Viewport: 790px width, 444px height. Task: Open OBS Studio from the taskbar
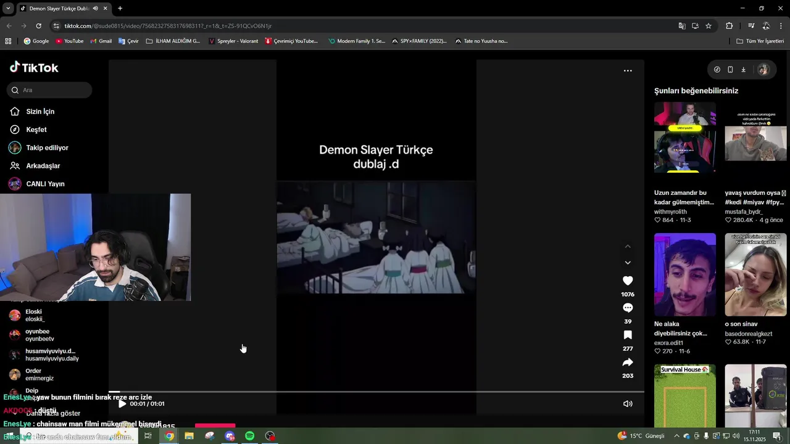pyautogui.click(x=270, y=436)
